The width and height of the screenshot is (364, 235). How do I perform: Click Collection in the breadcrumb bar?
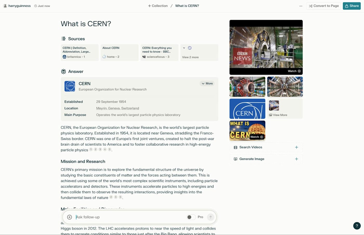coord(158,6)
